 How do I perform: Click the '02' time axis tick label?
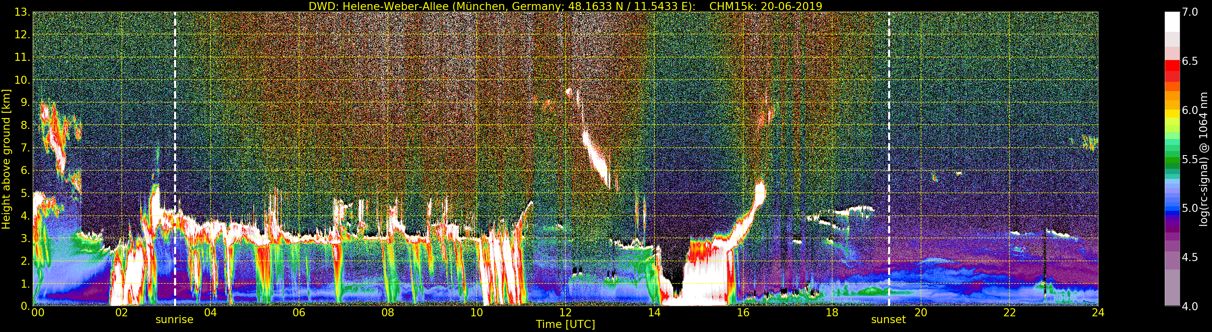(x=122, y=313)
